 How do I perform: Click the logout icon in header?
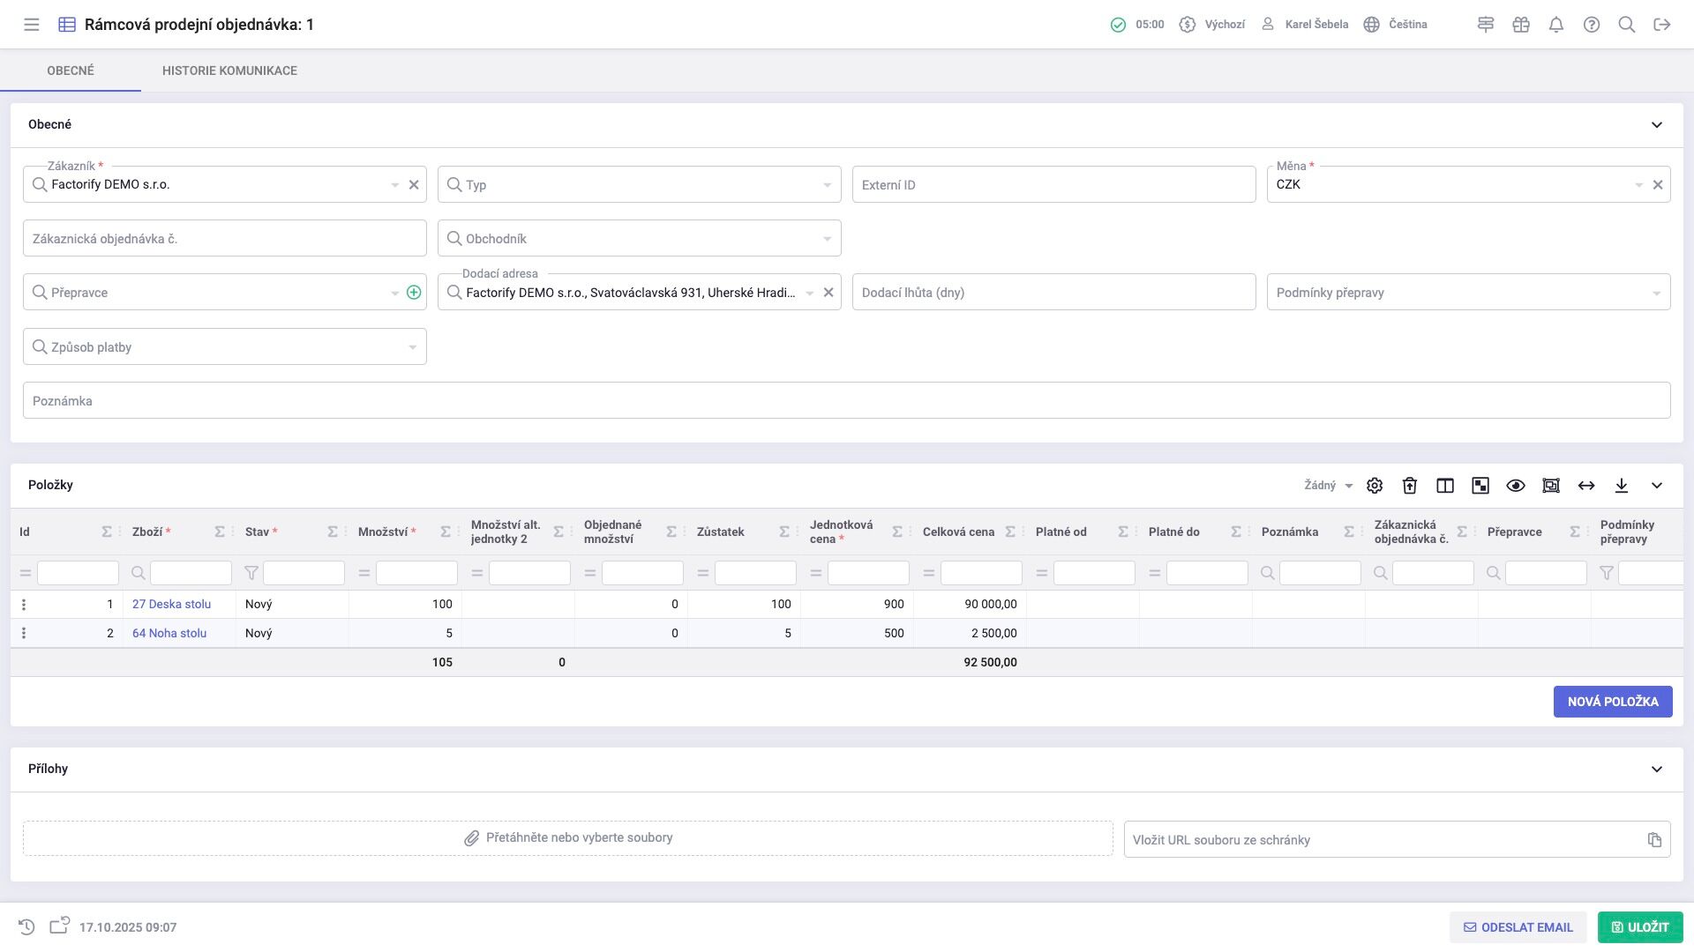pyautogui.click(x=1662, y=25)
